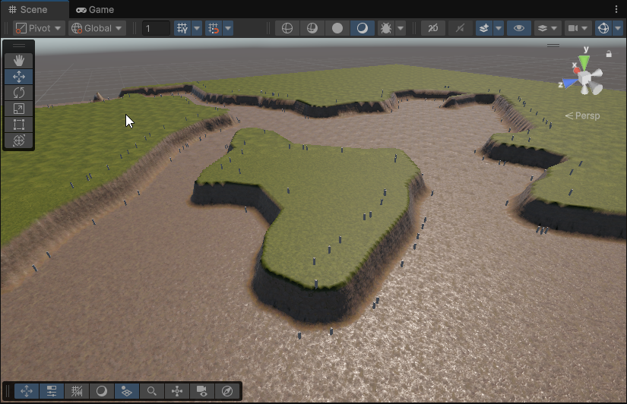
Task: Open Search overlay magnifier in bottom bar
Action: click(151, 391)
